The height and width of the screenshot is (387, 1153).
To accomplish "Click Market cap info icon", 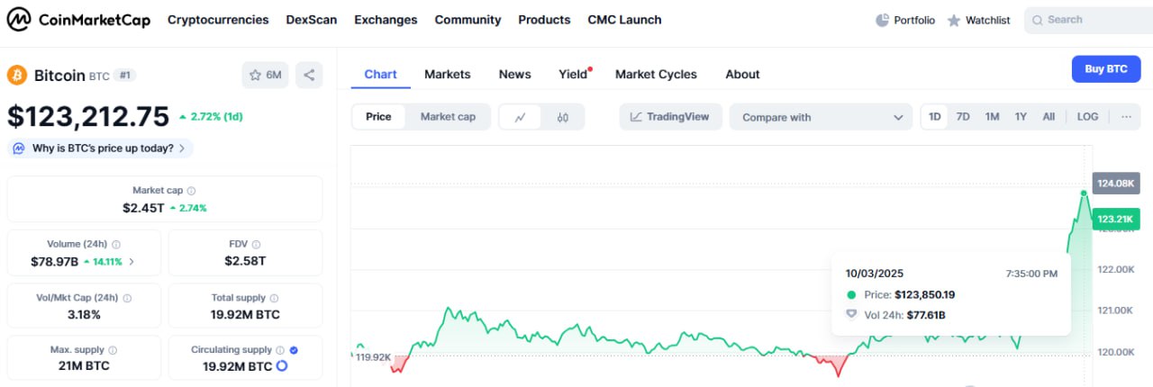I will pyautogui.click(x=191, y=191).
